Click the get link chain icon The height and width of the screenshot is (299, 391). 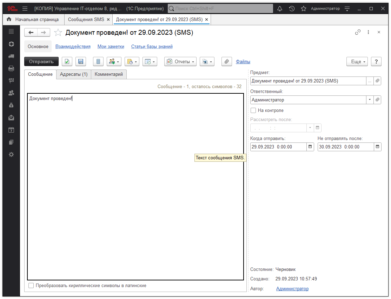(x=358, y=32)
